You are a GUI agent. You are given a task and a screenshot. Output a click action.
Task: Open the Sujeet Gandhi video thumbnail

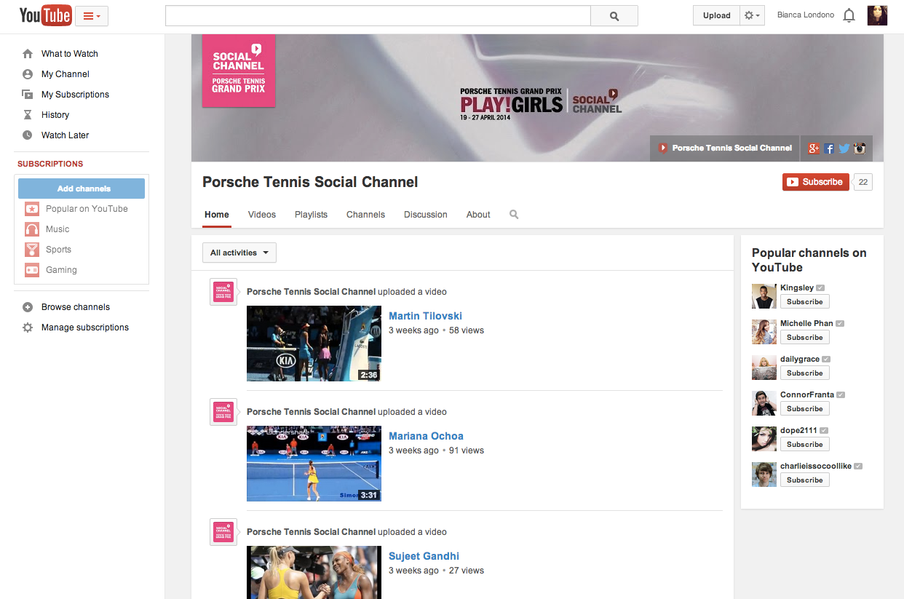click(314, 572)
